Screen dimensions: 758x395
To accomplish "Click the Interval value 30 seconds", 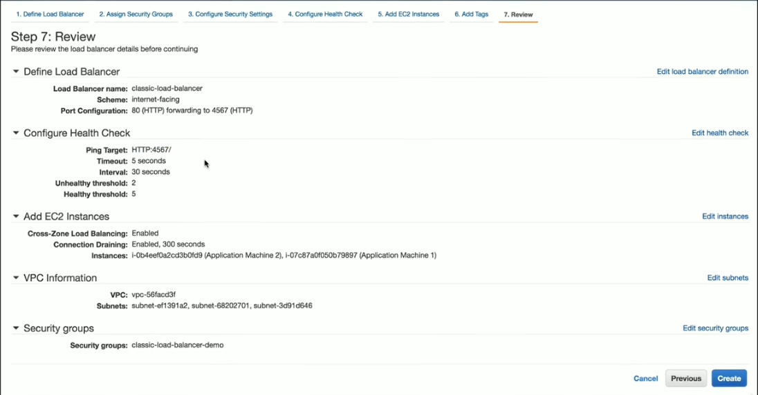I will 150,172.
